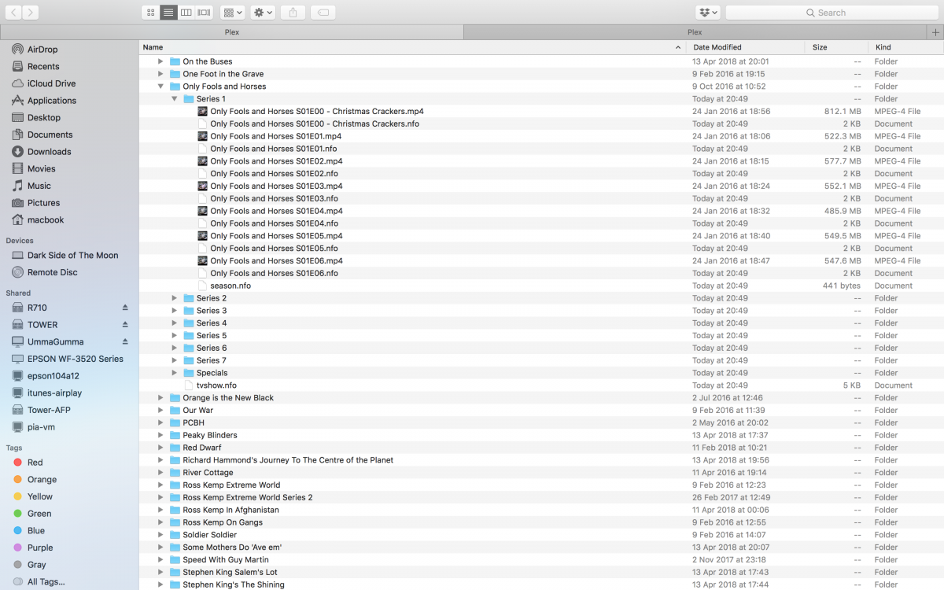This screenshot has width=944, height=590.
Task: Expand the On the Buses folder
Action: pos(160,61)
